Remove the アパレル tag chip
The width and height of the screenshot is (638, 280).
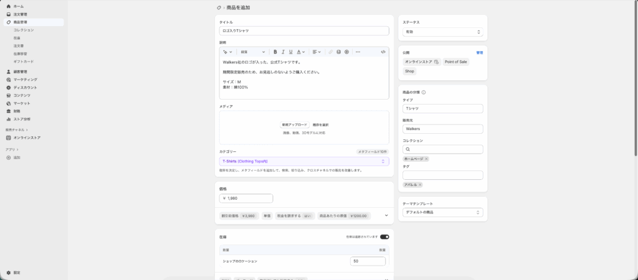pyautogui.click(x=420, y=185)
